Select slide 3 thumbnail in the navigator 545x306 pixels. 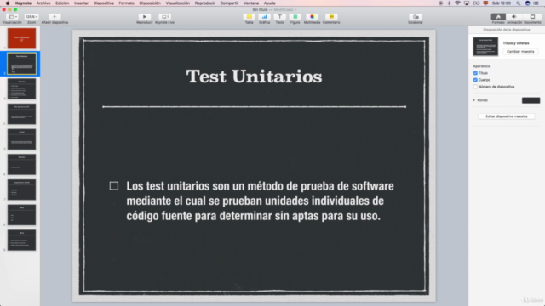pos(21,88)
